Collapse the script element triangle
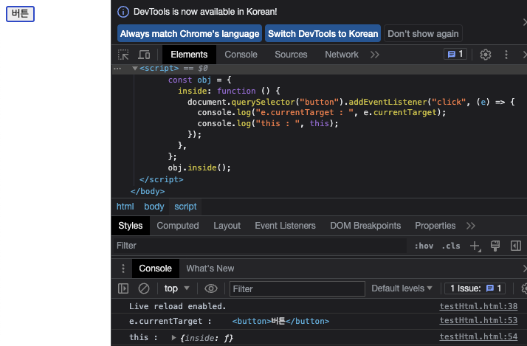Image resolution: width=527 pixels, height=346 pixels. pyautogui.click(x=135, y=68)
